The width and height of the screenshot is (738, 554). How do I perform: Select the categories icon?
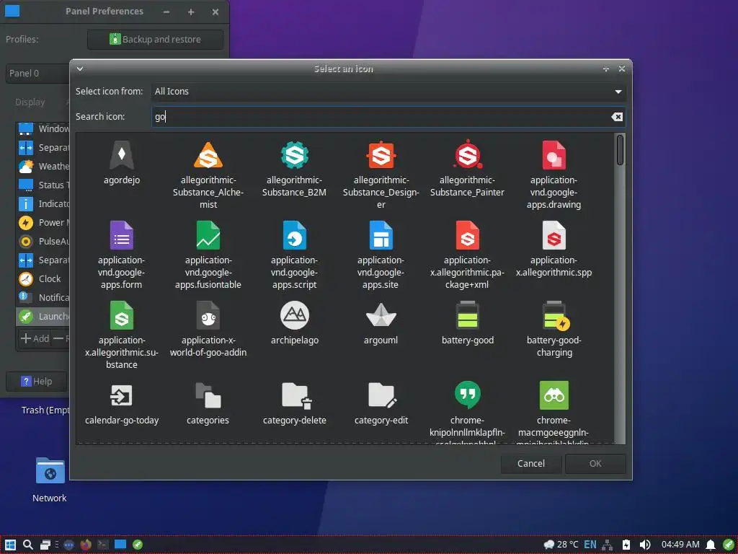pyautogui.click(x=208, y=403)
